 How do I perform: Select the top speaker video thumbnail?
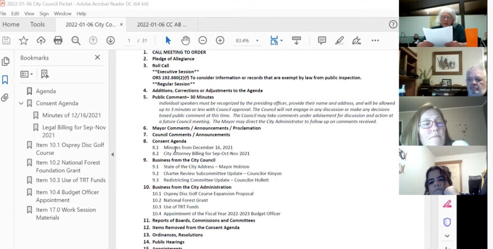[443, 23]
